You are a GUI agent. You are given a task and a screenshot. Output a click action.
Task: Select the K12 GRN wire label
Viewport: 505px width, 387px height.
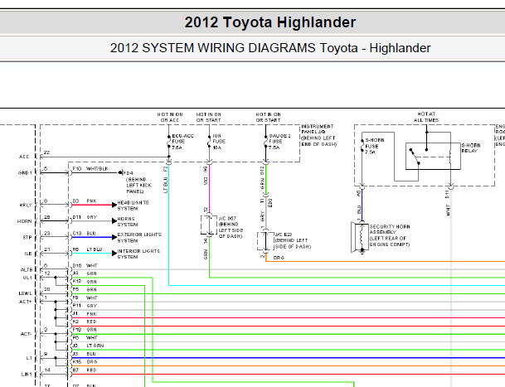85,282
